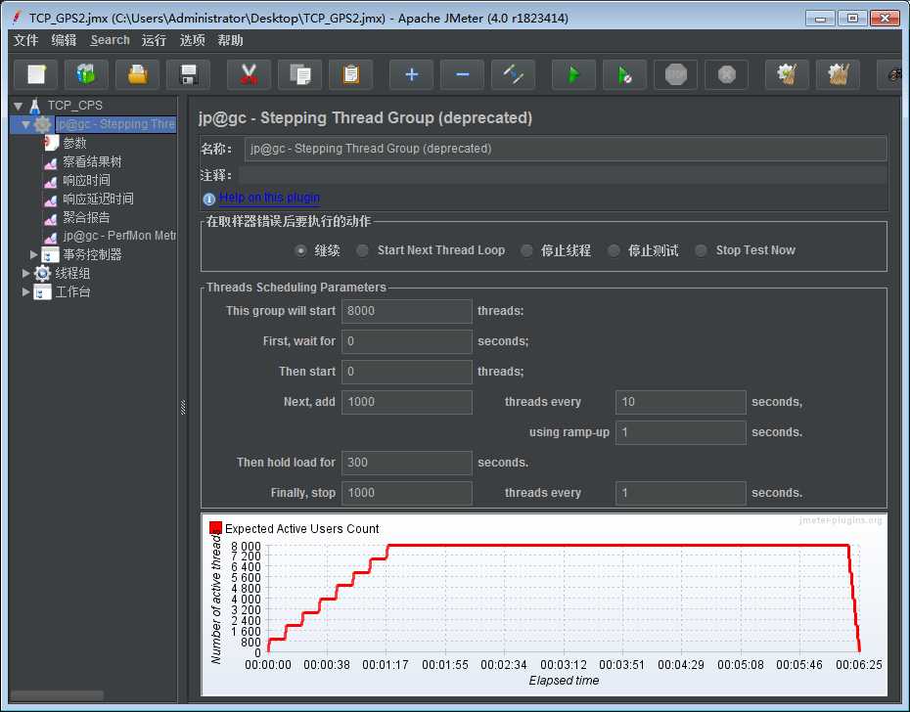The width and height of the screenshot is (910, 712).
Task: Click the Finally, stop threads field
Action: tap(407, 493)
